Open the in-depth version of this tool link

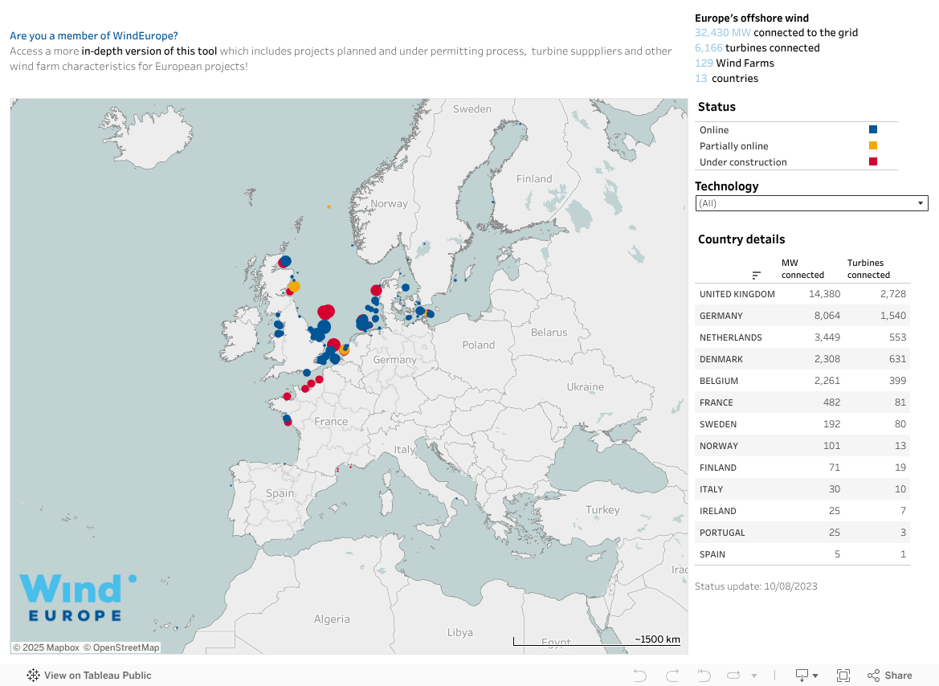tap(149, 51)
